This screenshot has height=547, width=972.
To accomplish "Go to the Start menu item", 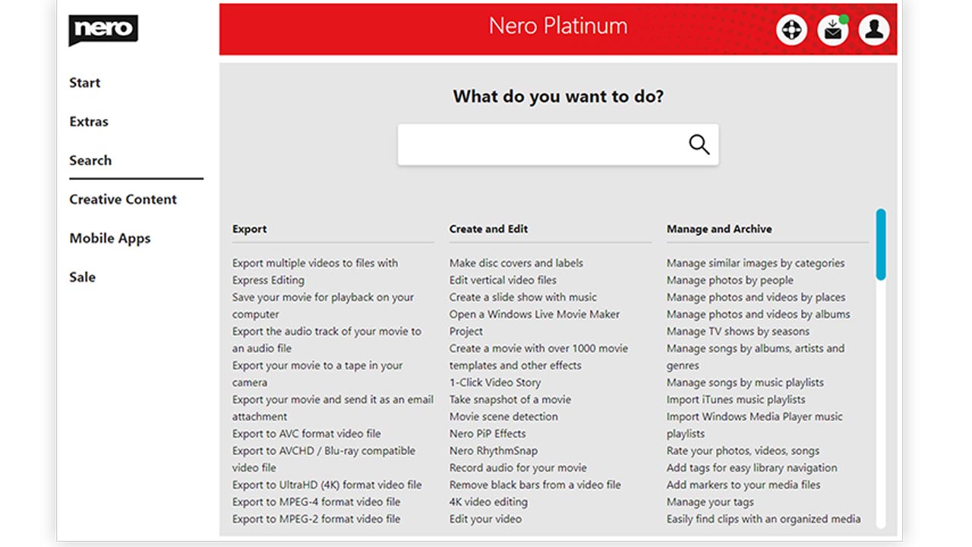I will [x=85, y=83].
